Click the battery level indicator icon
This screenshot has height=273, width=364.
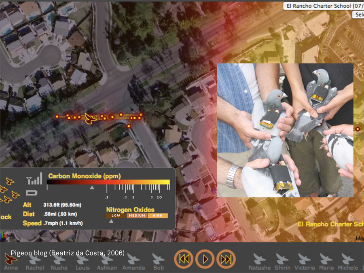click(x=32, y=193)
